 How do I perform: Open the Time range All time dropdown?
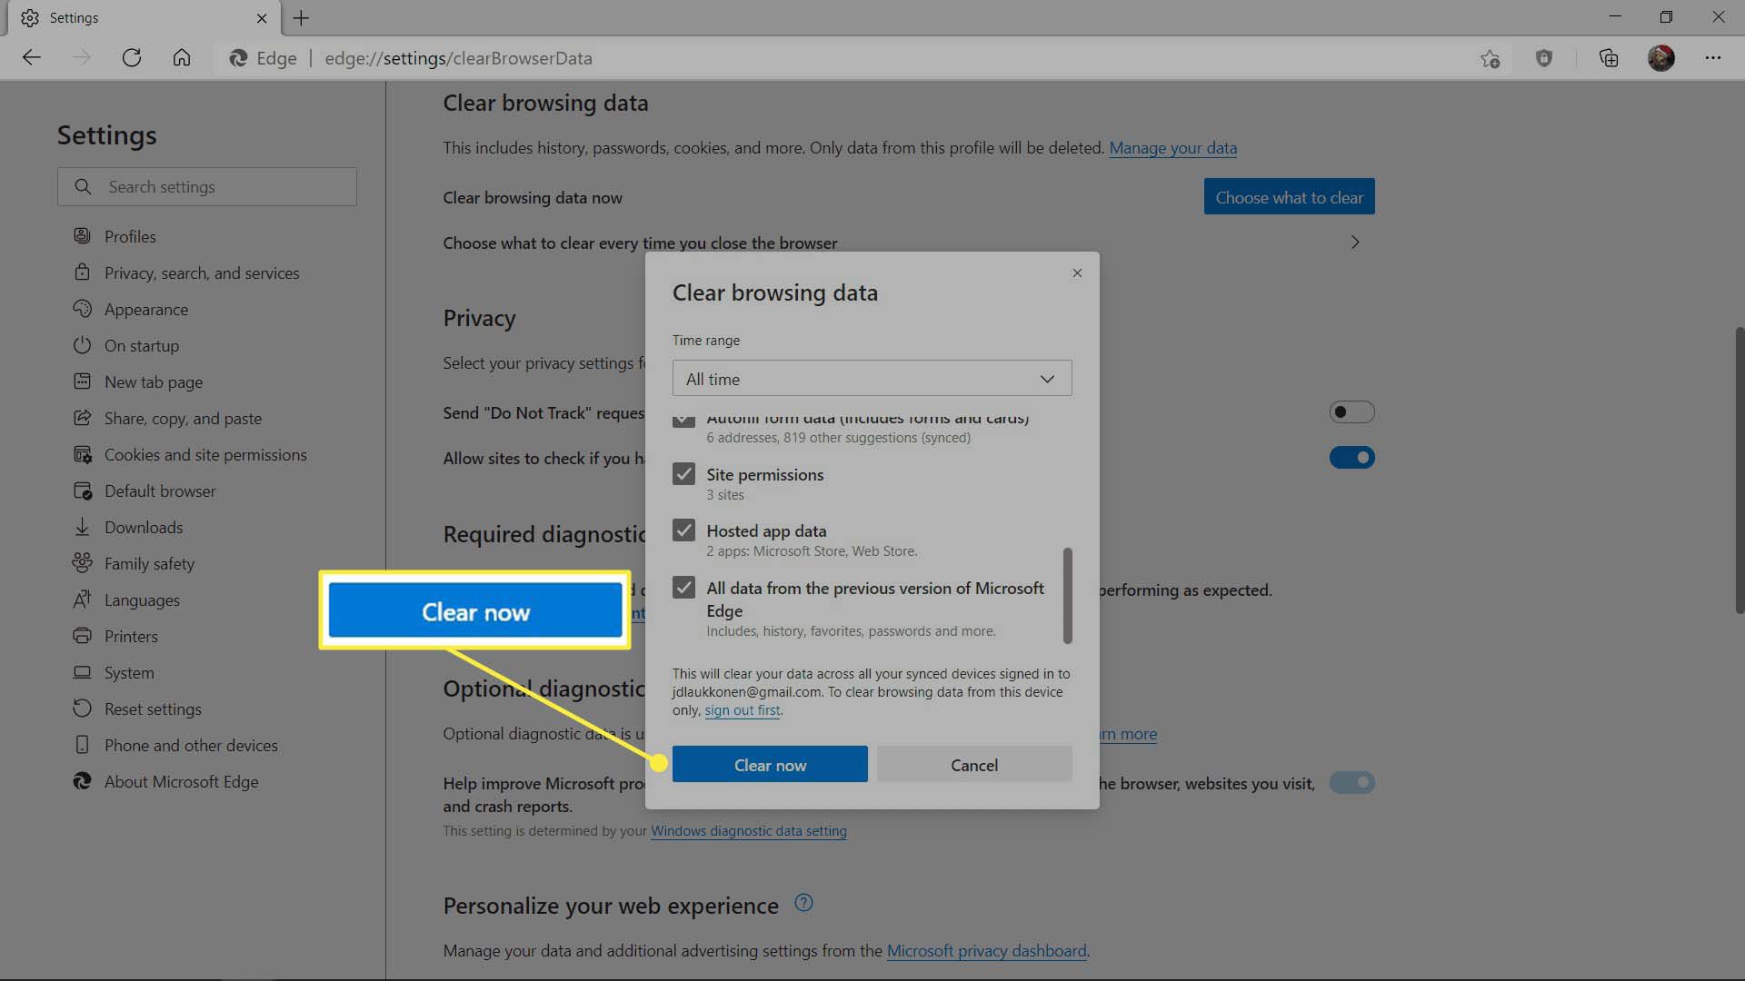(872, 379)
